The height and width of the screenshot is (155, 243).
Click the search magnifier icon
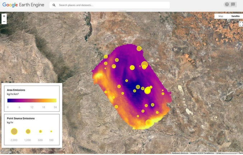[x=54, y=5]
